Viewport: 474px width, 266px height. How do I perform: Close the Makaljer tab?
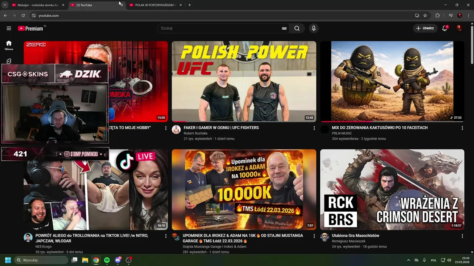[x=63, y=5]
